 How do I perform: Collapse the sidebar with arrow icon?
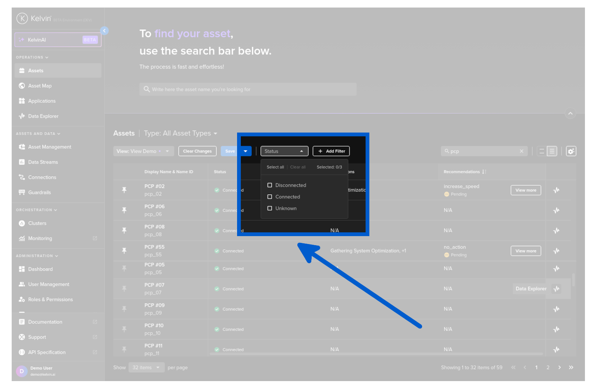104,31
